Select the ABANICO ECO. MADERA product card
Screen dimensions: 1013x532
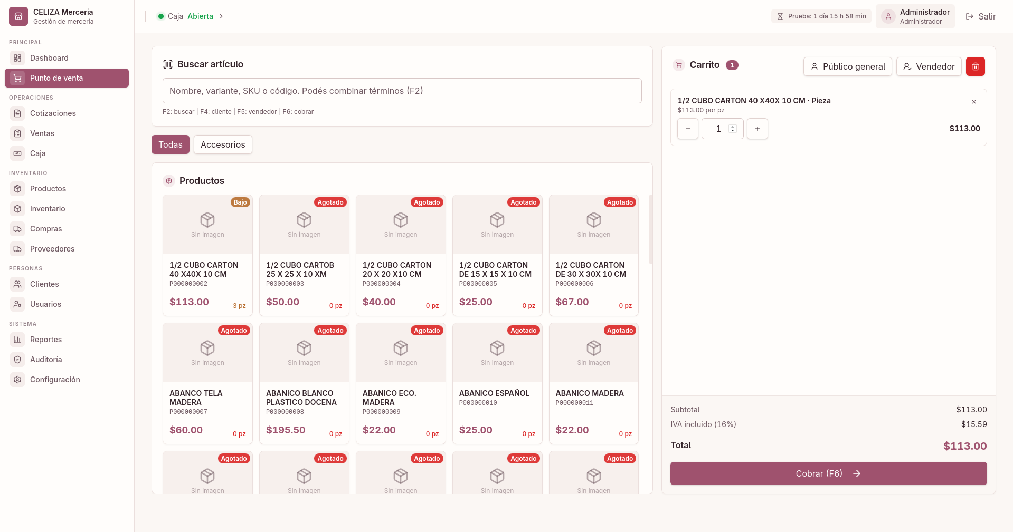click(x=401, y=383)
